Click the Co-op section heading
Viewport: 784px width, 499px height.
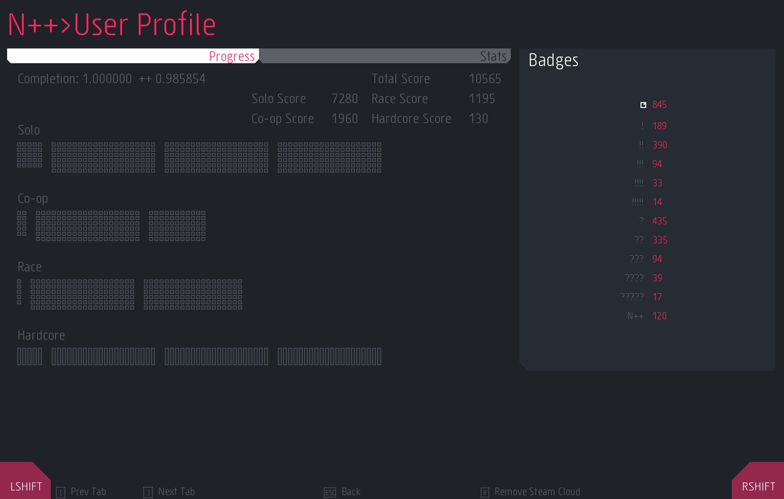[x=33, y=199]
